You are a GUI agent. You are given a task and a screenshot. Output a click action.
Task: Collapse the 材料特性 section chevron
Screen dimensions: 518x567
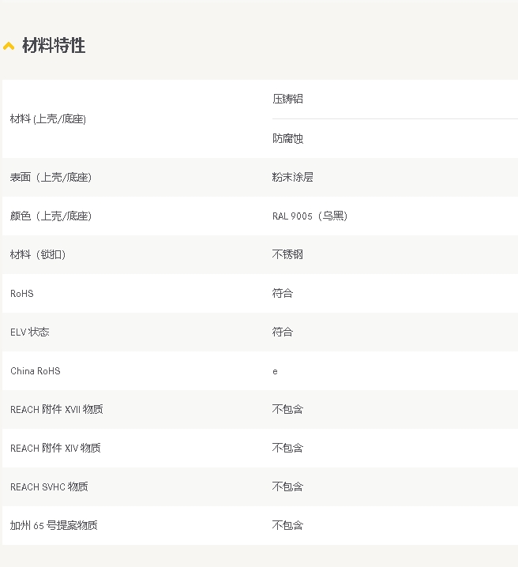9,46
